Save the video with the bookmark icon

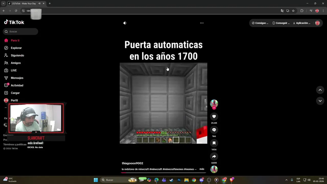point(214,143)
